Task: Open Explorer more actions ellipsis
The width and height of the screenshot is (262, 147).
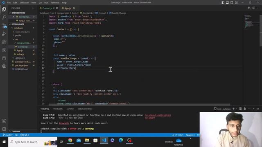Action: [x=33, y=8]
